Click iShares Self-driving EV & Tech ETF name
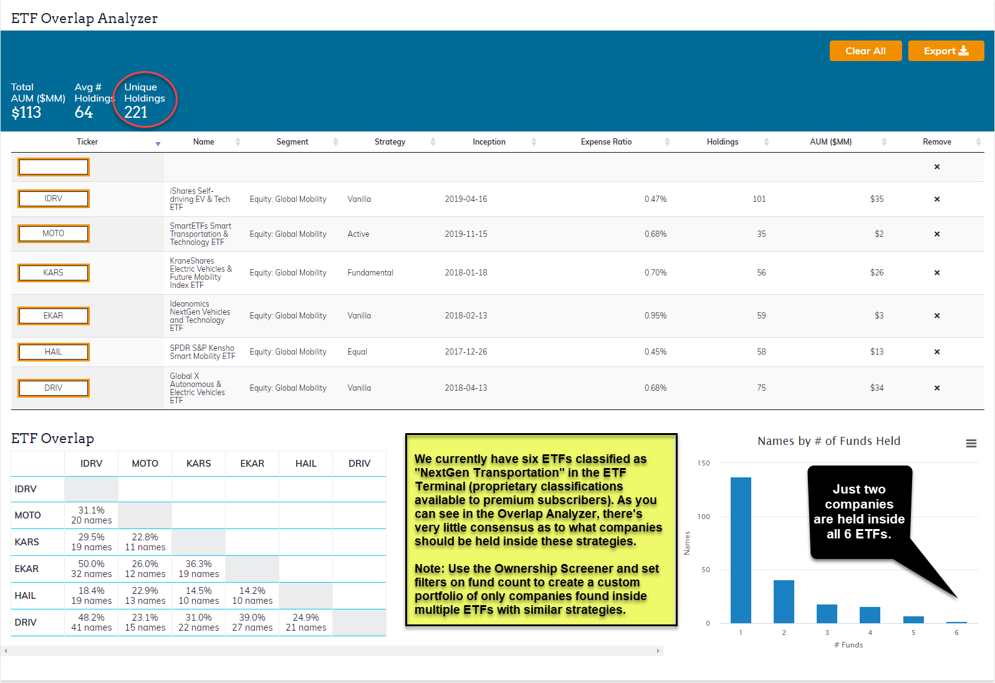The image size is (995, 683). point(200,199)
